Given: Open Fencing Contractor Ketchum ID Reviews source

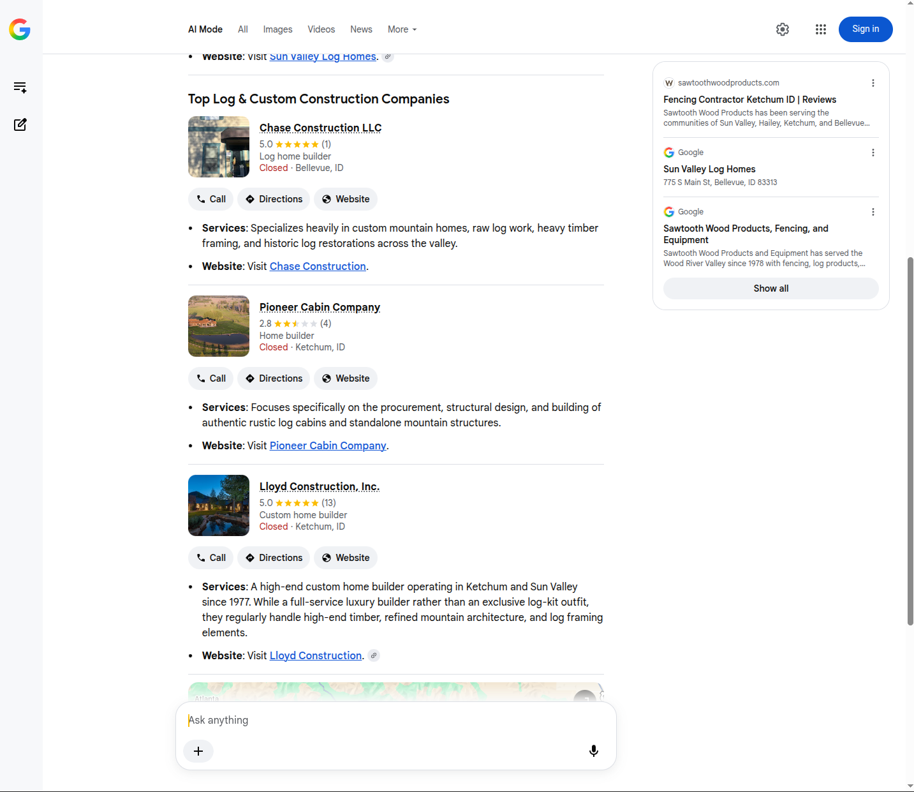Looking at the screenshot, I should pos(749,100).
